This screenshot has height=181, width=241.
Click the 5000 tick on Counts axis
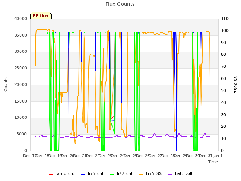coord(22,134)
